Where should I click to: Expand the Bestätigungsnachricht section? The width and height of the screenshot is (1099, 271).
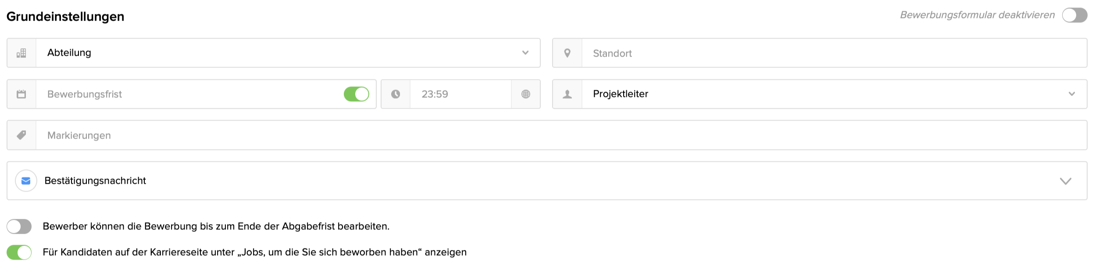point(1065,181)
